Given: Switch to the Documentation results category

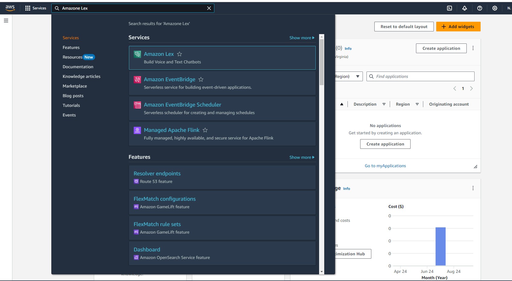Looking at the screenshot, I should (78, 66).
